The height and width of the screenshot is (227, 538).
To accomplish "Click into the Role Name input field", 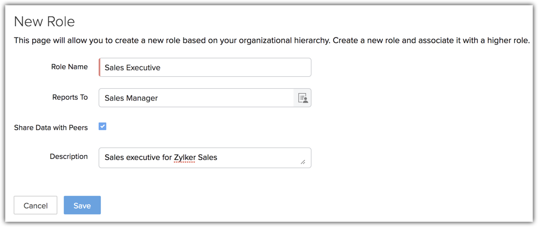I will [205, 68].
